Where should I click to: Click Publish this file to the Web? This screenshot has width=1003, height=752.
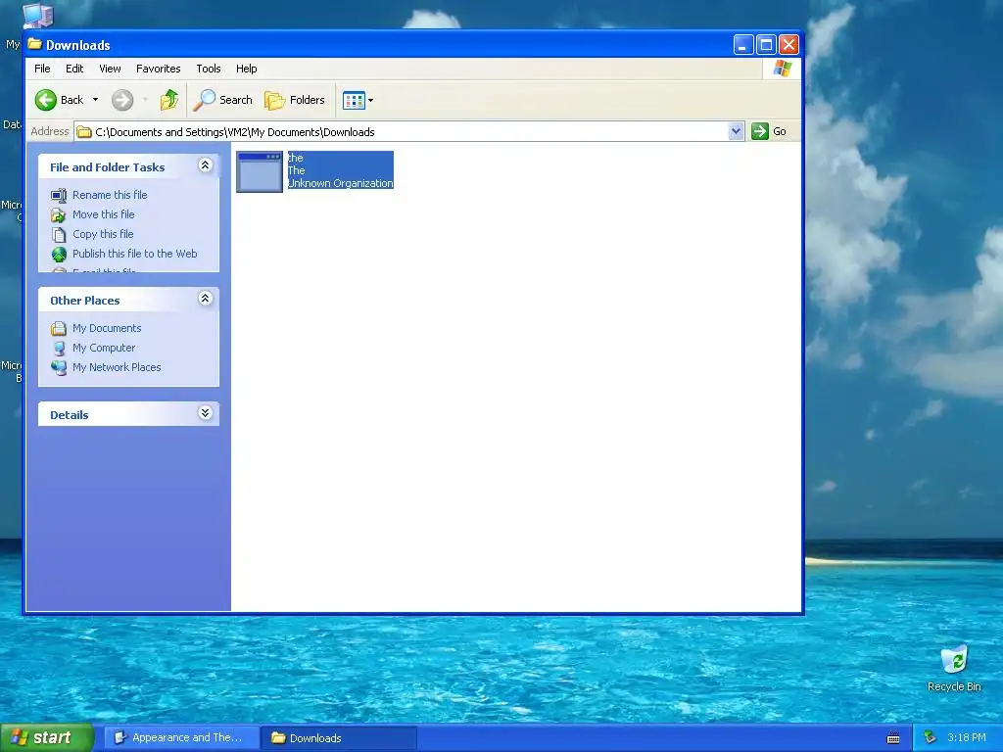click(x=134, y=254)
